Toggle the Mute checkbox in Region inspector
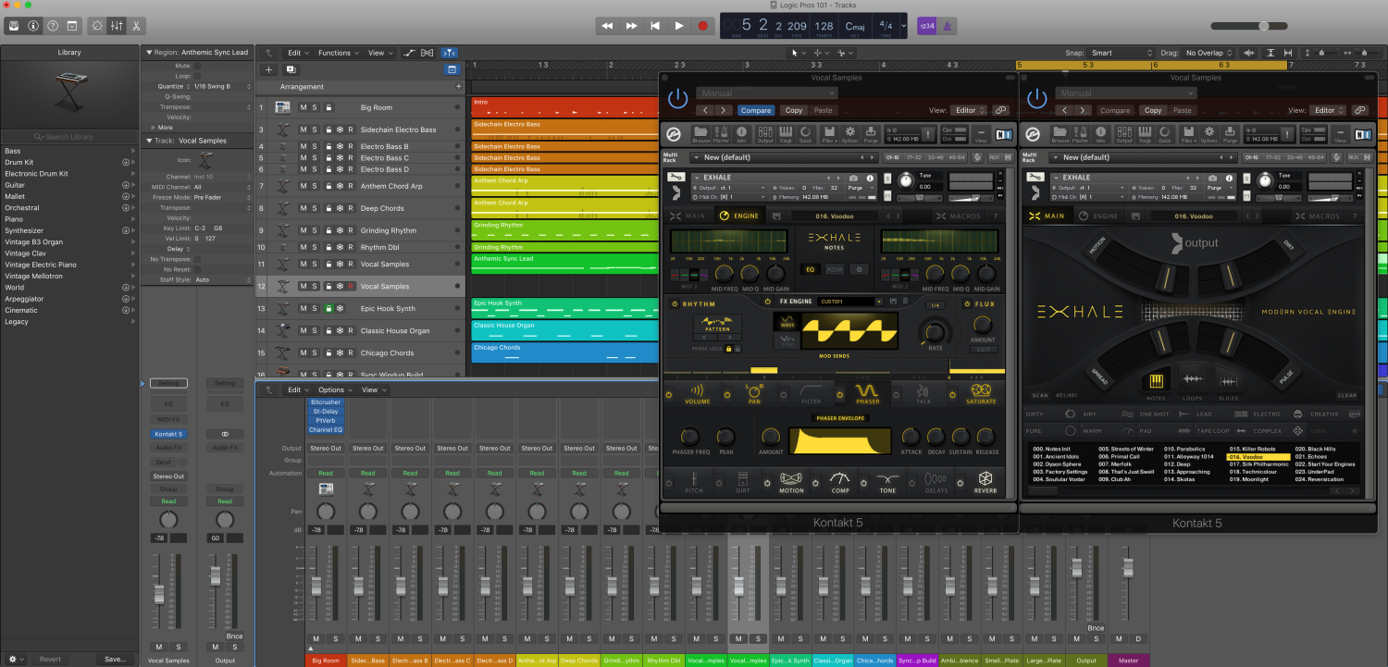This screenshot has width=1388, height=667. [x=196, y=66]
